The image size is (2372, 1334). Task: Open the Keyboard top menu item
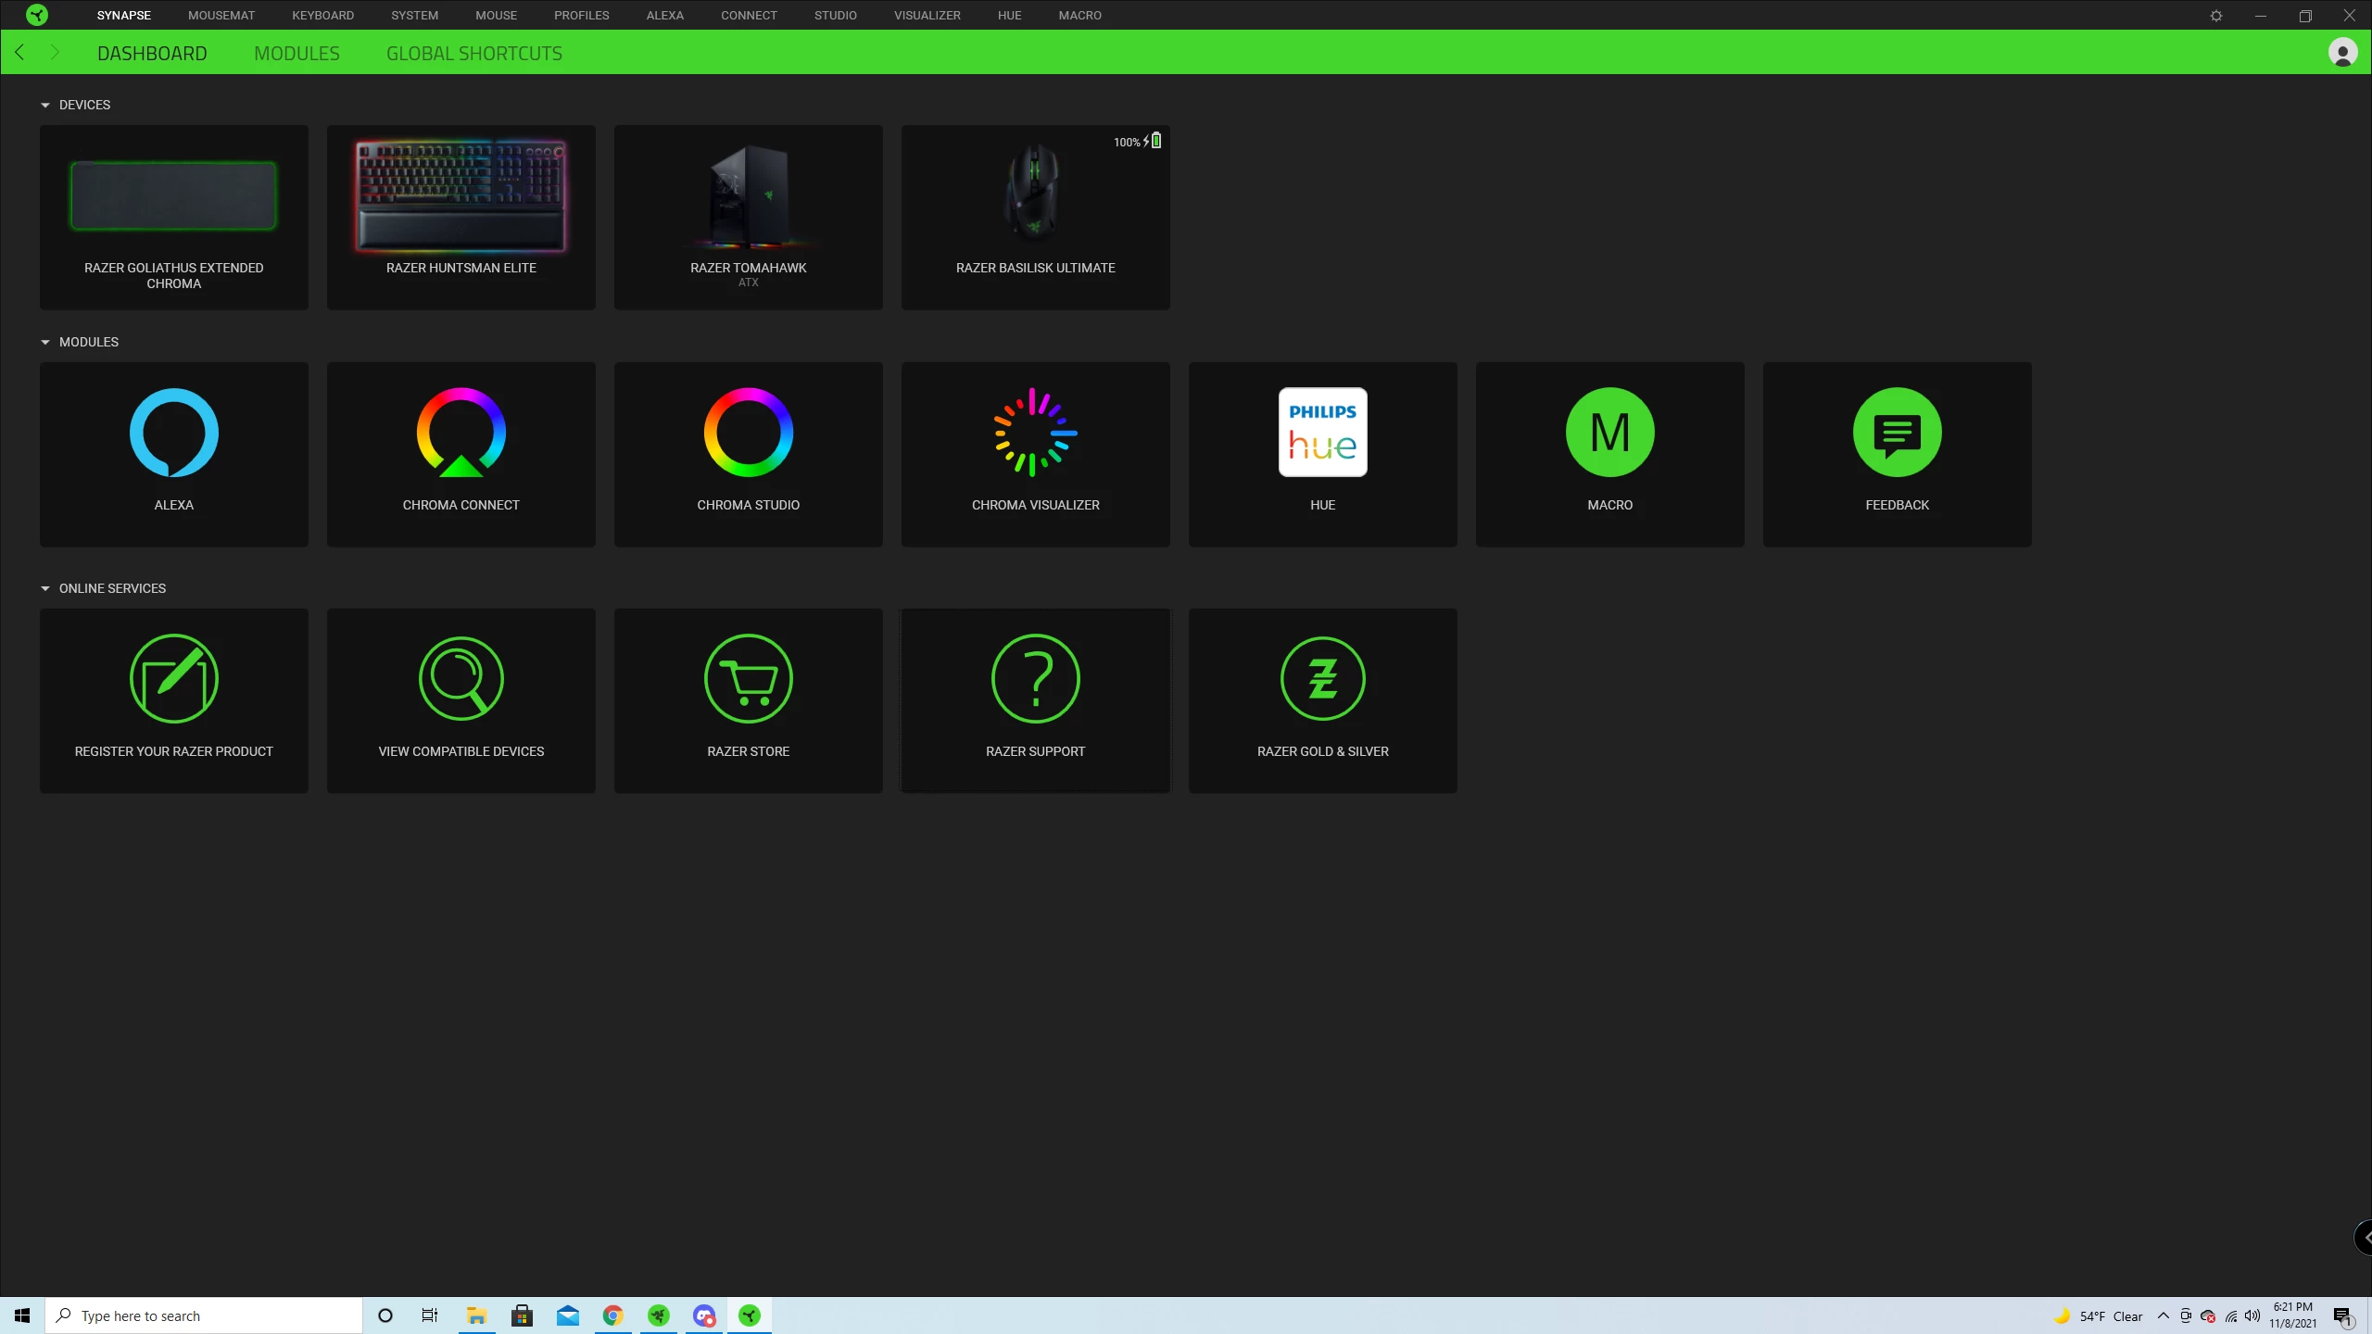[322, 16]
